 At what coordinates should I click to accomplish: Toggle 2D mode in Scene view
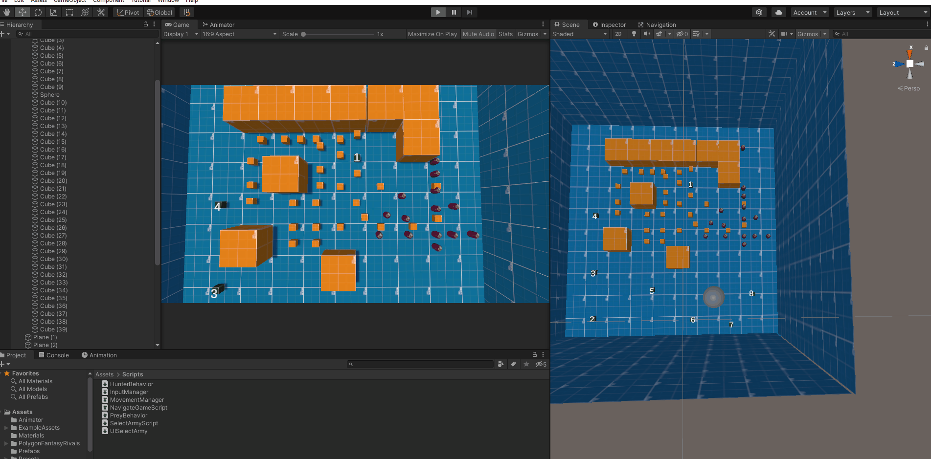618,34
